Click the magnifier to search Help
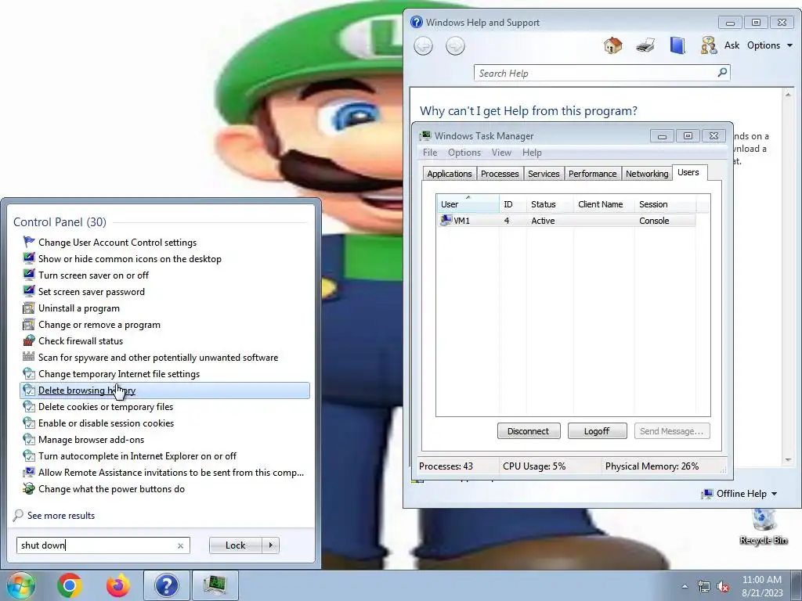The image size is (802, 601). (x=722, y=73)
